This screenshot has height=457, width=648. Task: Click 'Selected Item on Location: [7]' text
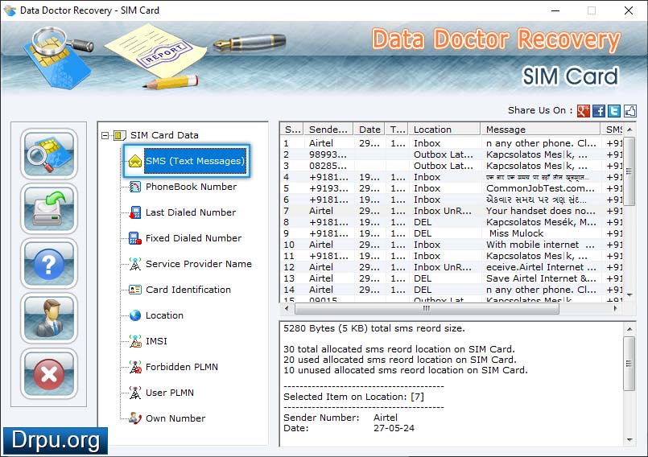353,397
